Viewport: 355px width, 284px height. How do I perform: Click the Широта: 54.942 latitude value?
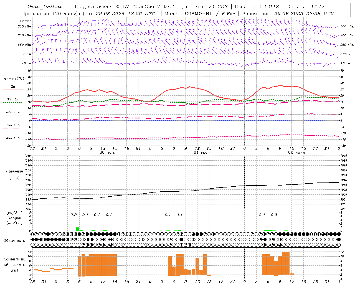click(257, 7)
